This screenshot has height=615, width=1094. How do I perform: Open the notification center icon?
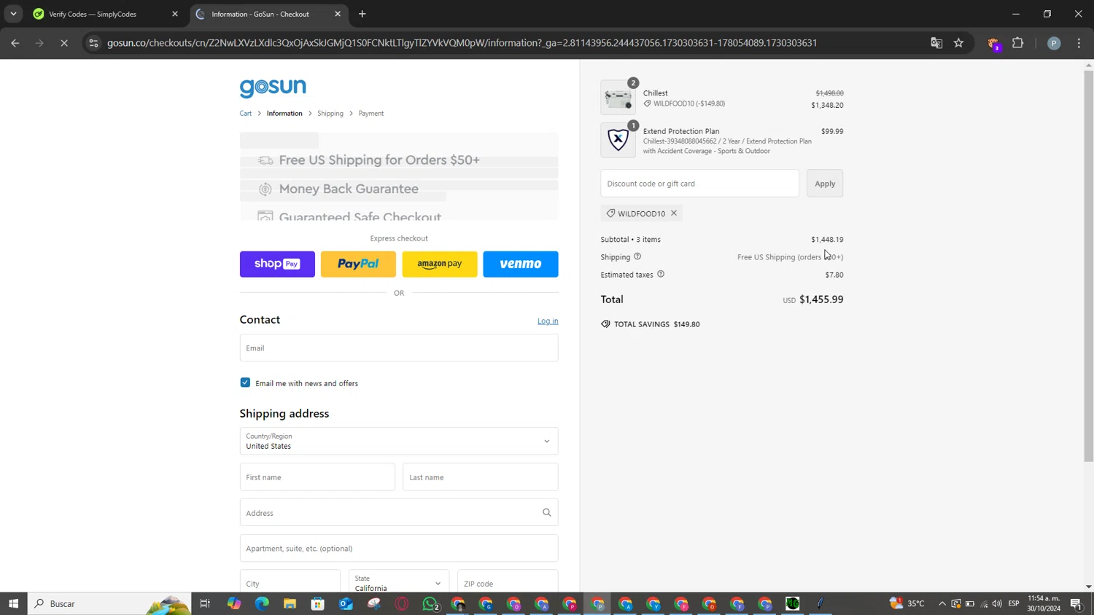(x=1076, y=603)
